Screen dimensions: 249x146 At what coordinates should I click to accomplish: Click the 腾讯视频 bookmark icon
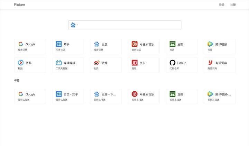[x=210, y=94]
